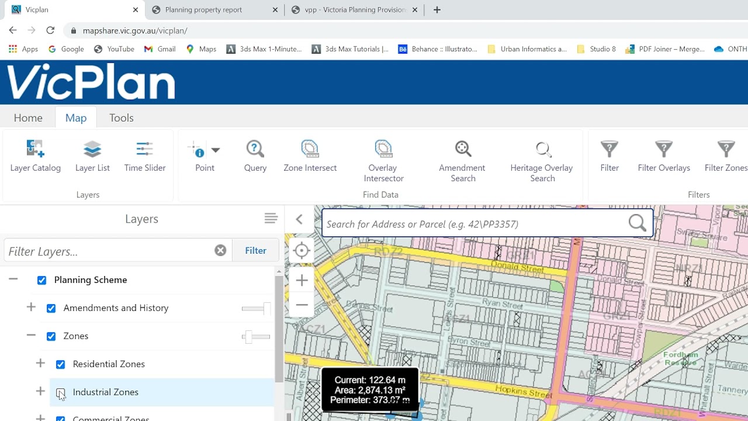Reload the browser page
The width and height of the screenshot is (748, 421).
[50, 30]
